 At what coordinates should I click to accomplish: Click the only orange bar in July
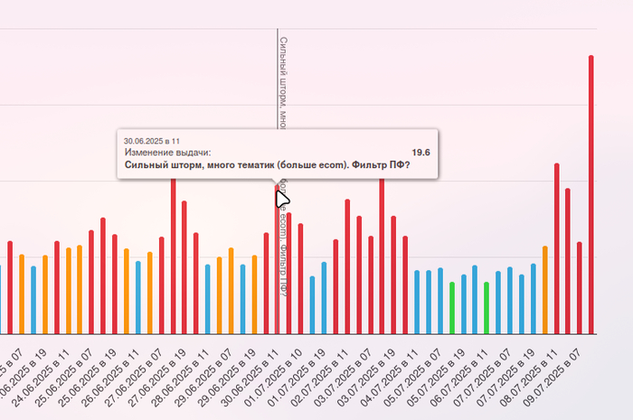point(544,289)
